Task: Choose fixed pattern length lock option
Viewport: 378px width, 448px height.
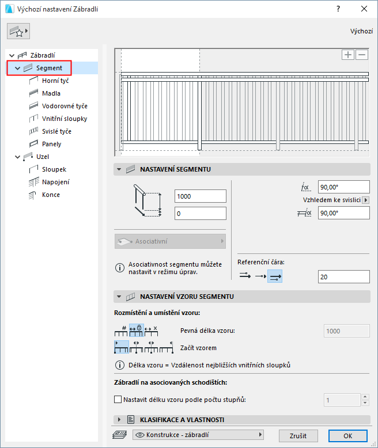Action: pos(136,331)
